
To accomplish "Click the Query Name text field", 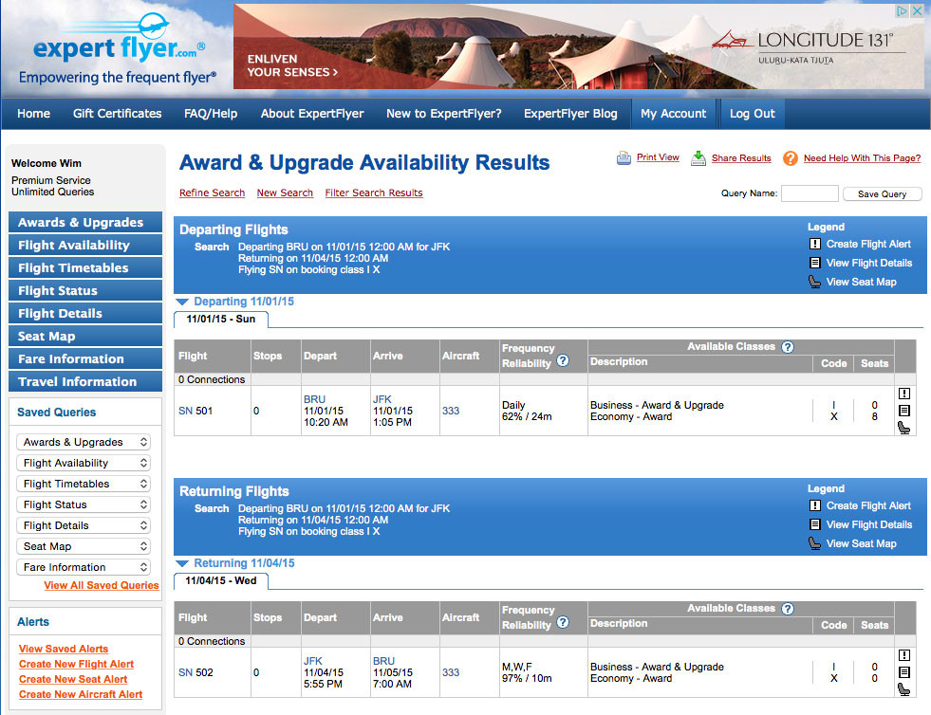I will click(x=810, y=193).
